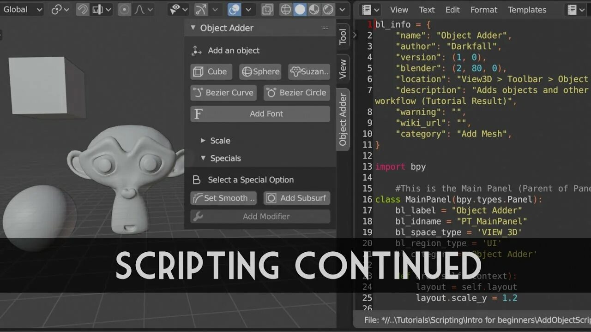Toggle the text editor sidebar arrow
Image resolution: width=591 pixels, height=332 pixels.
(x=355, y=35)
